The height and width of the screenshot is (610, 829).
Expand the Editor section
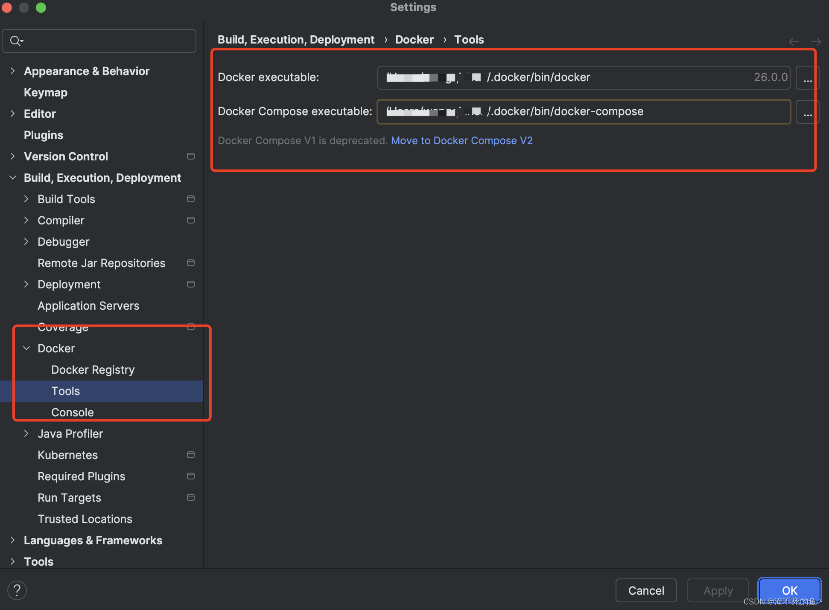(x=13, y=113)
